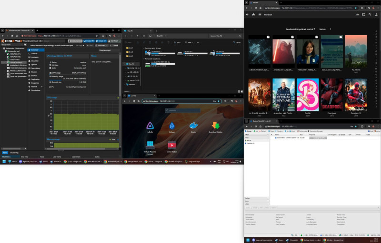Open the Jellyfin cast to device icon
Screen dimensions: 381x243
[x=363, y=15]
